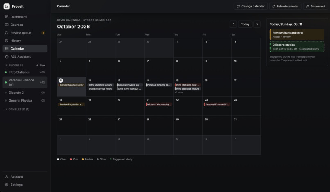
Task: Open History in sidebar
Action: (25, 41)
